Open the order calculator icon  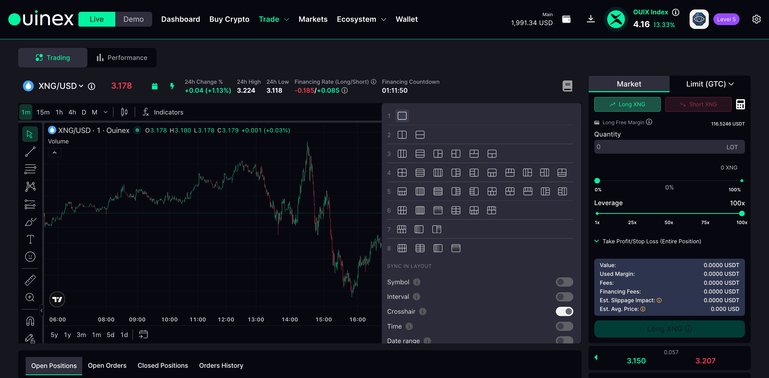tap(740, 104)
